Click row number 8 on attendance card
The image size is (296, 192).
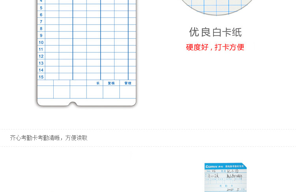[x=41, y=29]
